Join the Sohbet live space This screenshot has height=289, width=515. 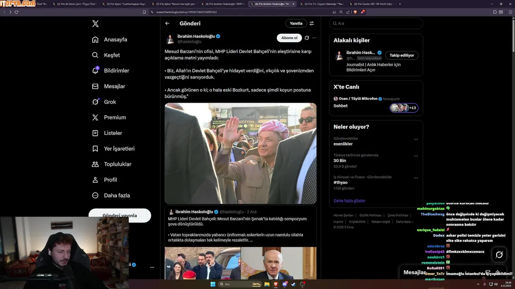coord(340,106)
